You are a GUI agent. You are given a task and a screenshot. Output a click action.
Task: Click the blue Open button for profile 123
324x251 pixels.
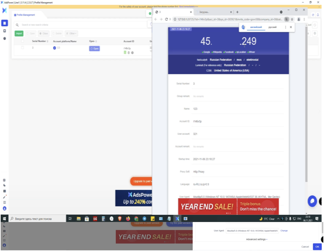94,49
